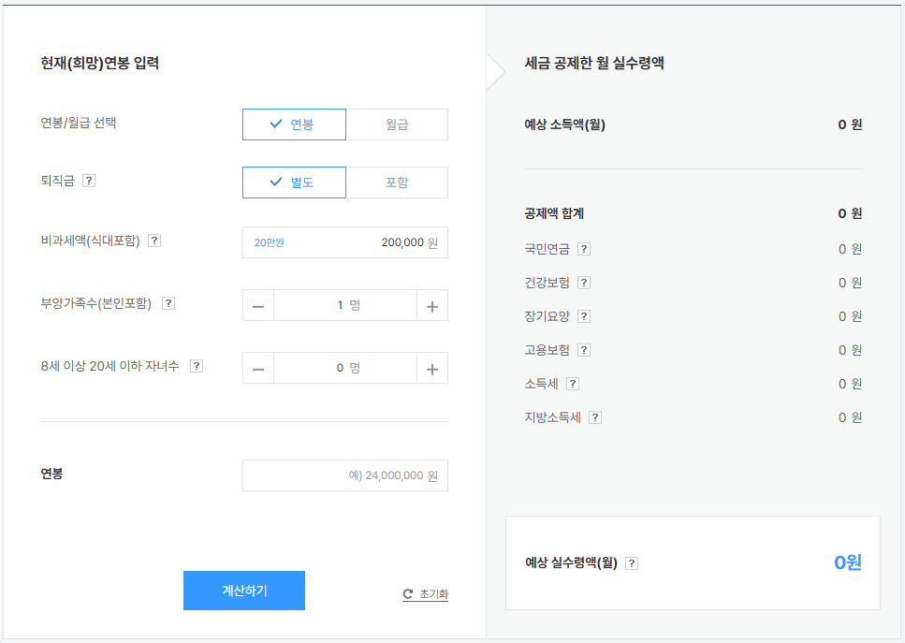This screenshot has height=643, width=905.
Task: Open help for 부양가족수(본인포함)
Action: pos(169,303)
